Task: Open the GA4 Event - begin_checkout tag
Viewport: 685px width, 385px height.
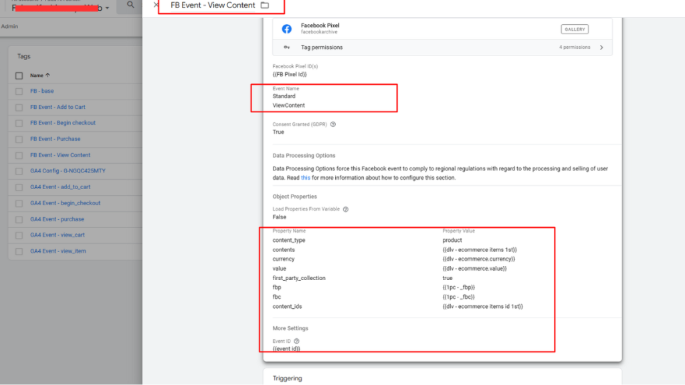Action: pyautogui.click(x=65, y=203)
